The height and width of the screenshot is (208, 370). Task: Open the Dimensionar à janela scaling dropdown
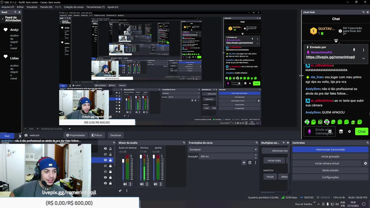coord(56,129)
